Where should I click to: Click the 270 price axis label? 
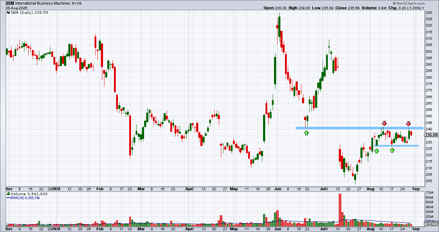(x=429, y=90)
